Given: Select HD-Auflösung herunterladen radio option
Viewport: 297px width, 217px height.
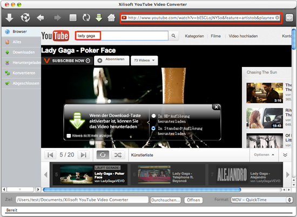Looking at the screenshot, I should [x=153, y=116].
